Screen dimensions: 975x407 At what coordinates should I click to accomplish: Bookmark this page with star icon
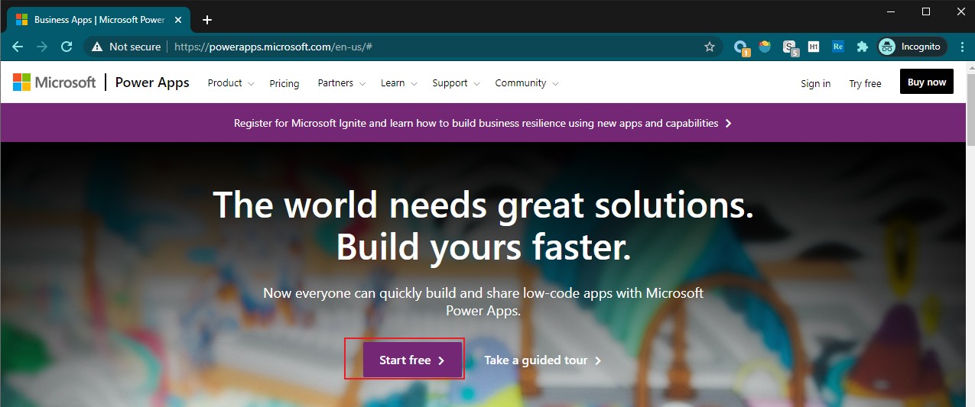pos(709,47)
